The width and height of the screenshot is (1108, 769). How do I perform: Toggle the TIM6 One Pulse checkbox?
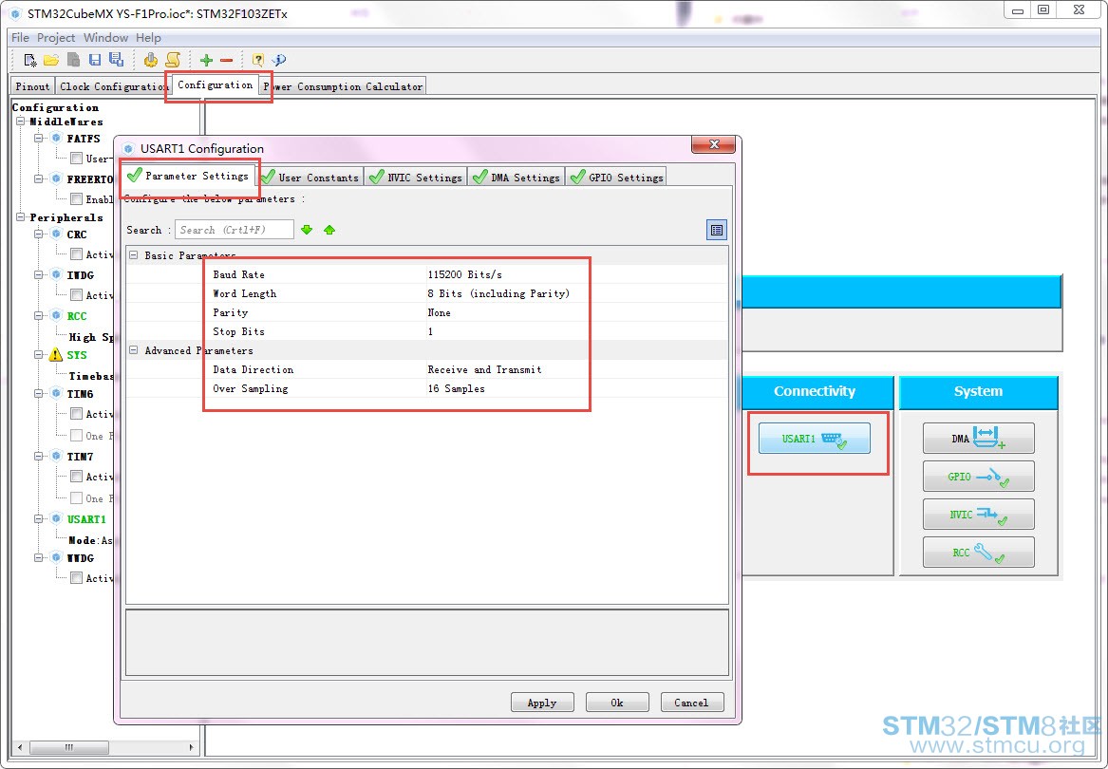(x=76, y=436)
